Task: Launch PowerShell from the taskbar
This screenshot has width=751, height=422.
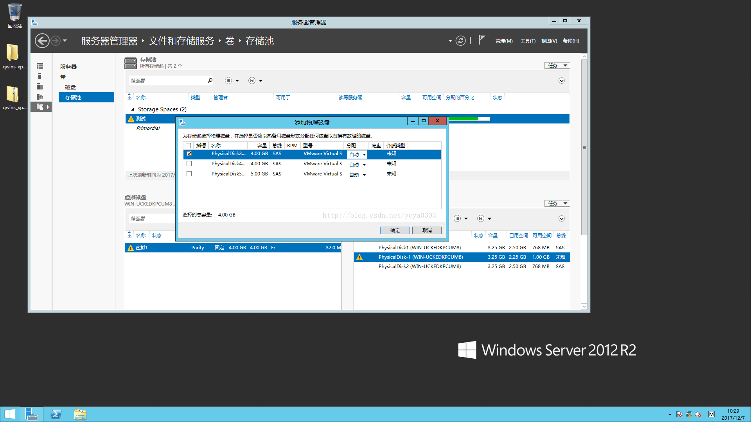Action: point(56,414)
